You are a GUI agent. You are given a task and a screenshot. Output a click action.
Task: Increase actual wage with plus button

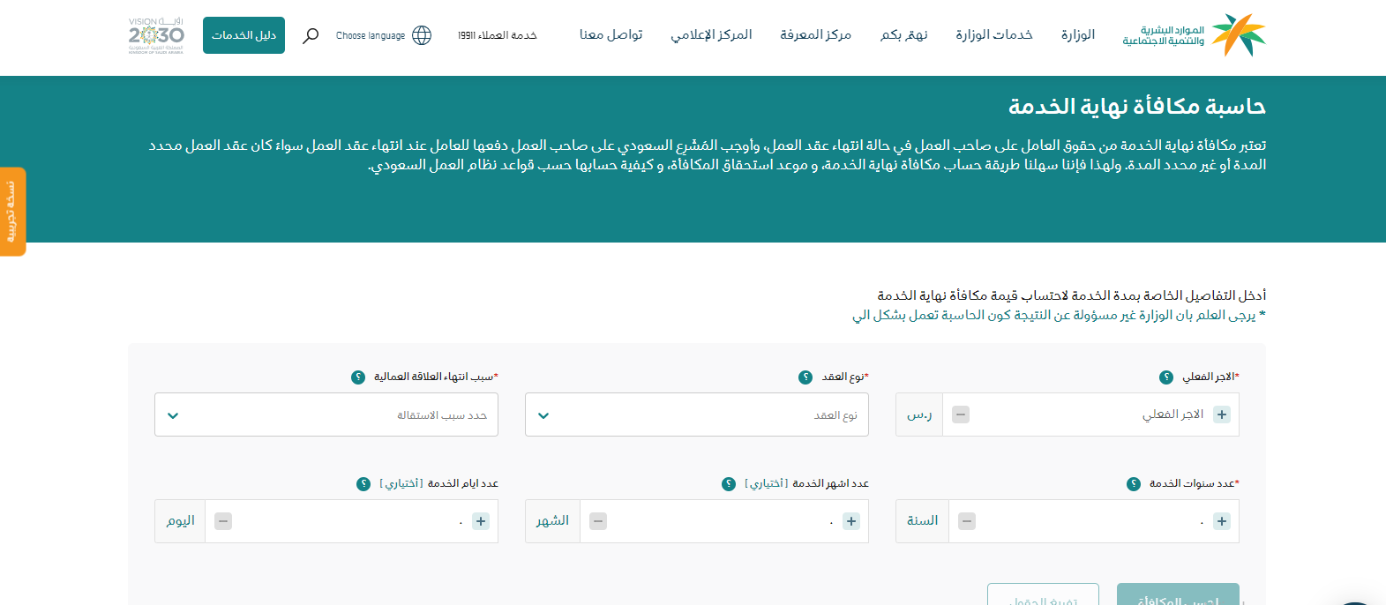click(1222, 415)
